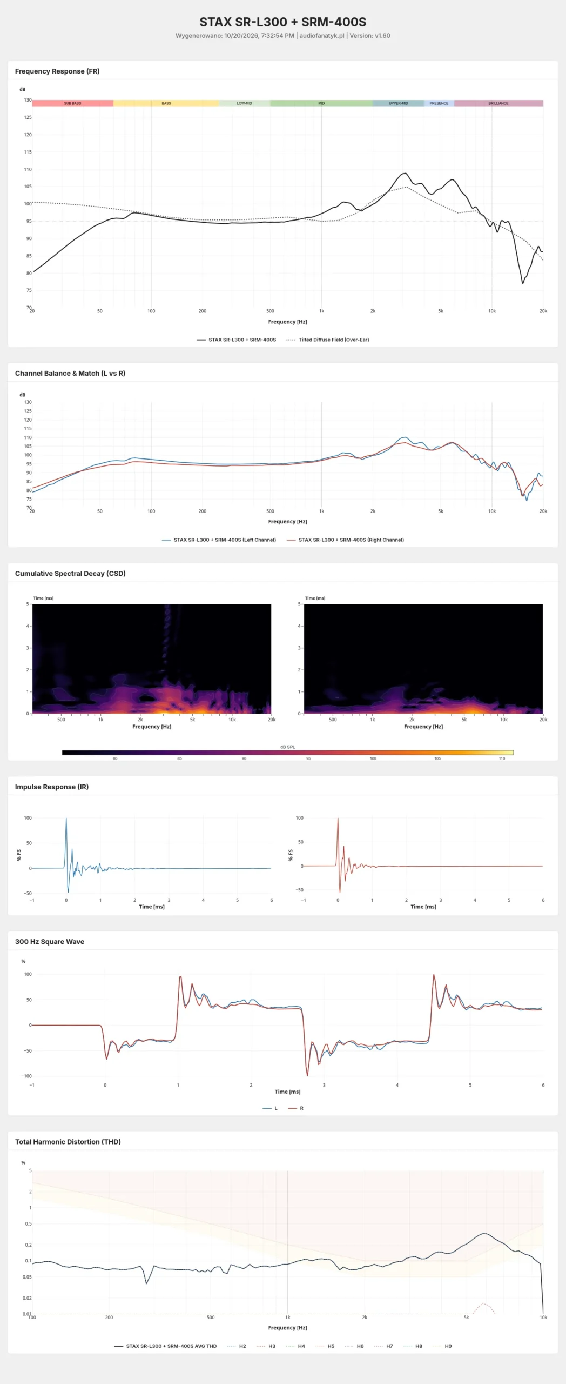The width and height of the screenshot is (566, 1384).
Task: Show the H9 harmonic via its legend entry
Action: pyautogui.click(x=442, y=1346)
